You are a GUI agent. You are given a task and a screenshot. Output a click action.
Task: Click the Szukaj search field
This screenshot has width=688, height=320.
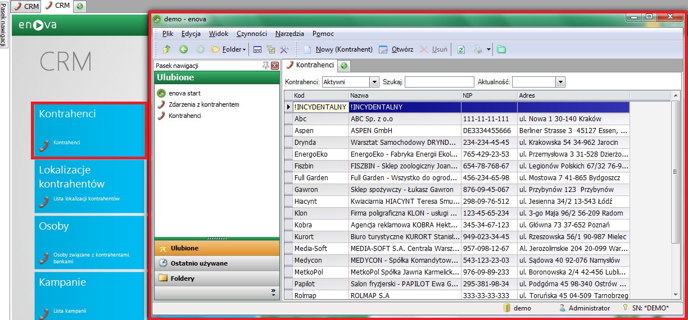[x=439, y=82]
